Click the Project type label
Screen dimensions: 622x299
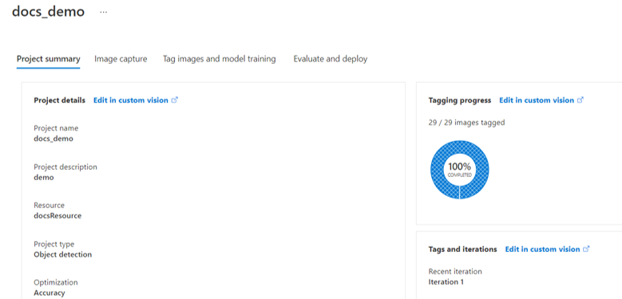(x=54, y=244)
